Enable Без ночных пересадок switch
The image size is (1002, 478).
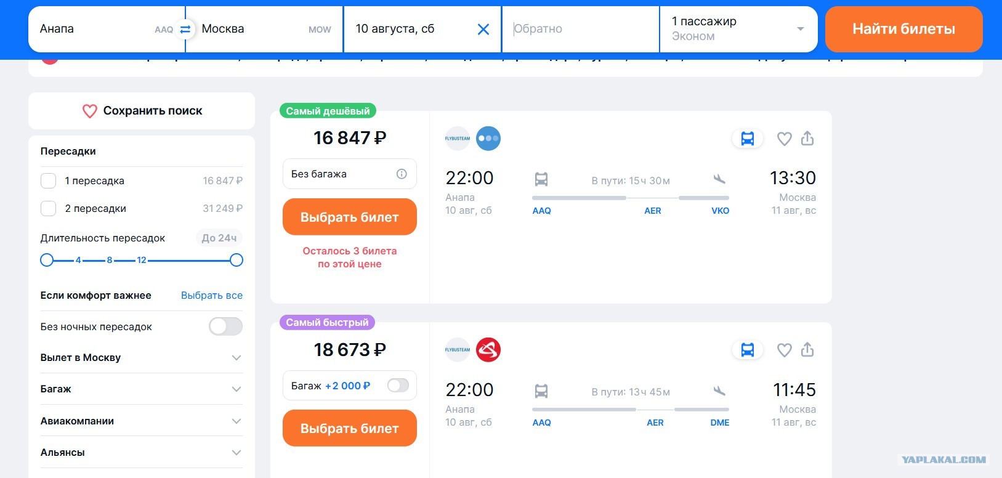[225, 326]
